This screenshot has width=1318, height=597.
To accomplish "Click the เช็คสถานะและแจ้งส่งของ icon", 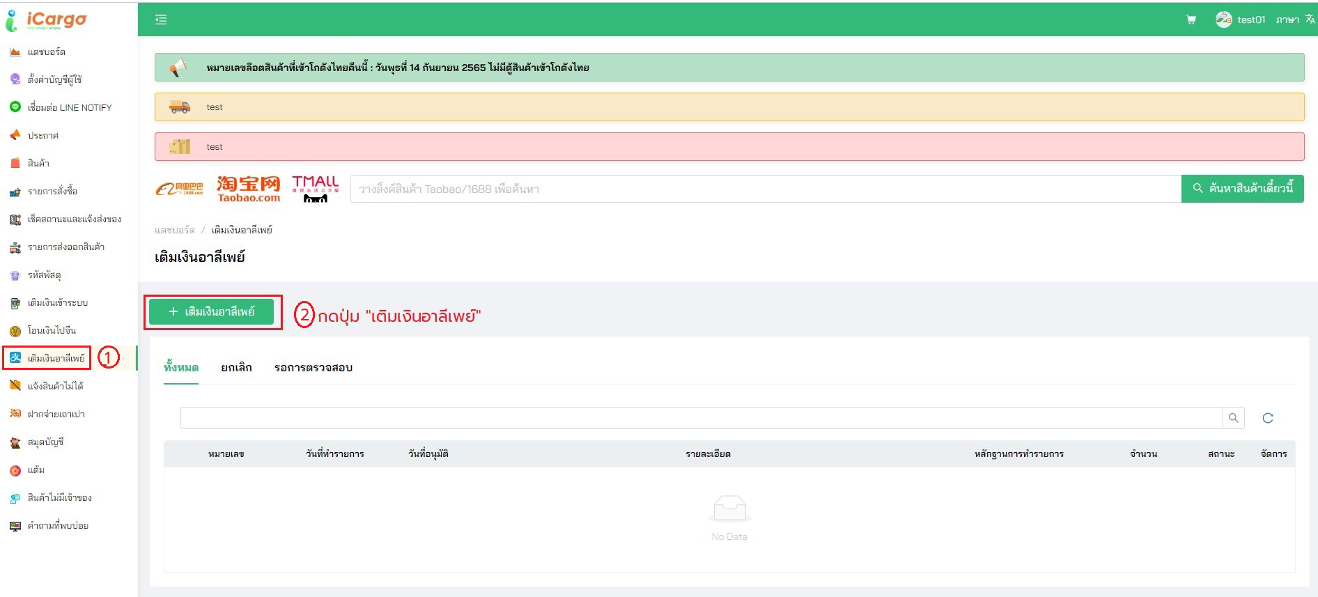I will point(15,219).
